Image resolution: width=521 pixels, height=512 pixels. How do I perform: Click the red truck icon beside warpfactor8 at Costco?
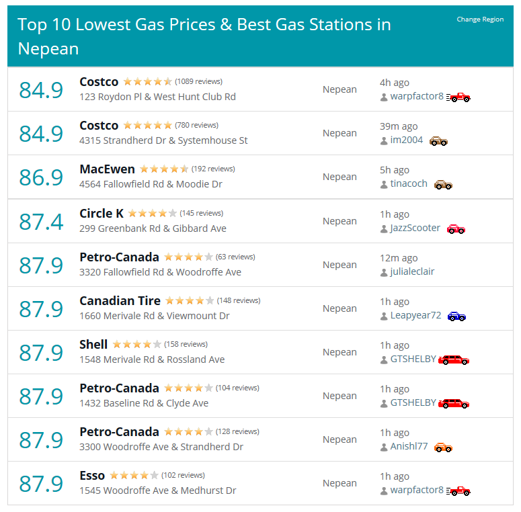458,97
